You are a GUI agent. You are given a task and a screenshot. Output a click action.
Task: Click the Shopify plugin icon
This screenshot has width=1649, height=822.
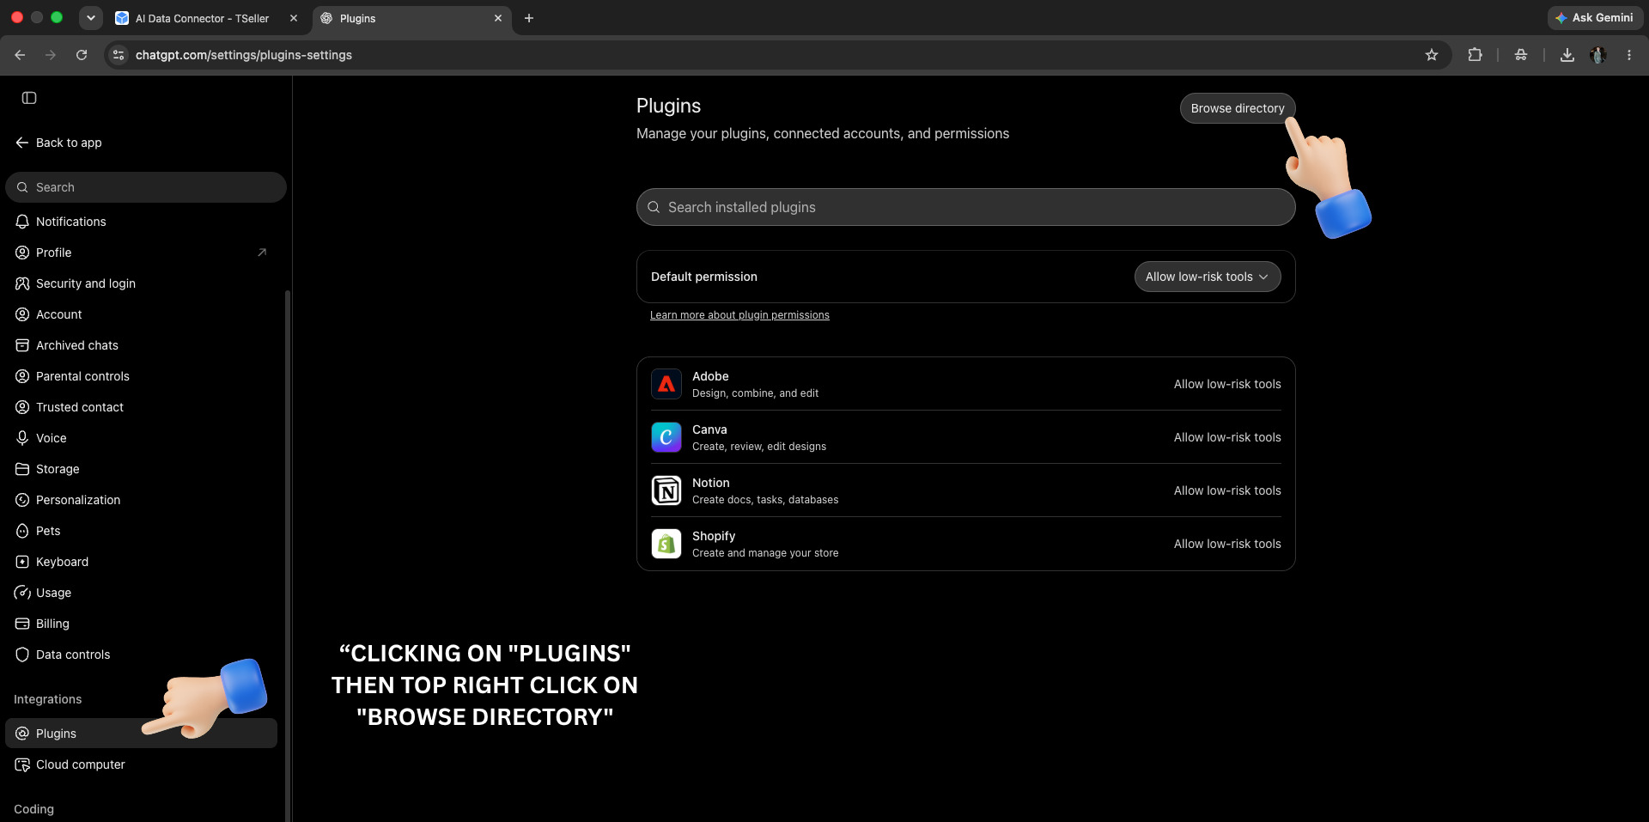point(666,544)
